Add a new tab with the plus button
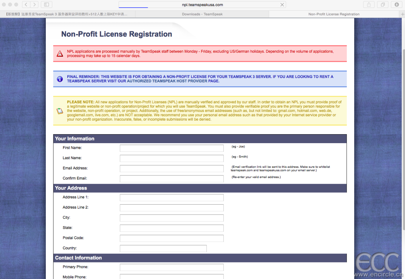 (x=402, y=14)
